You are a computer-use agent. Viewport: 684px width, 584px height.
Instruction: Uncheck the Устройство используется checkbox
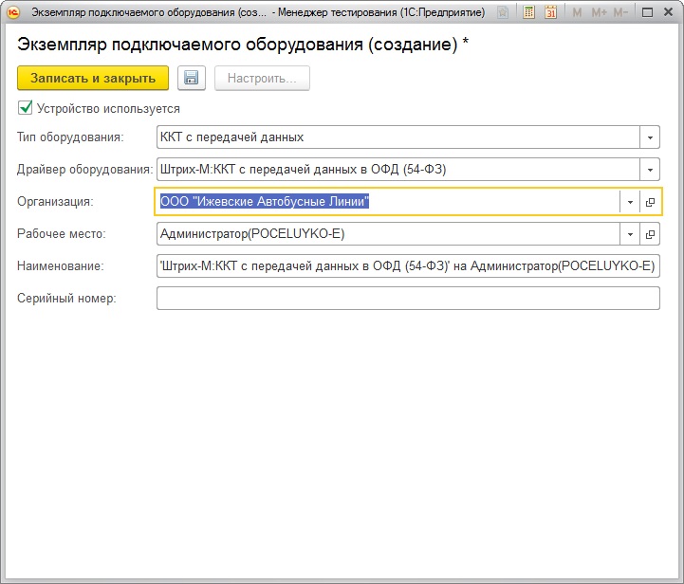[x=26, y=108]
